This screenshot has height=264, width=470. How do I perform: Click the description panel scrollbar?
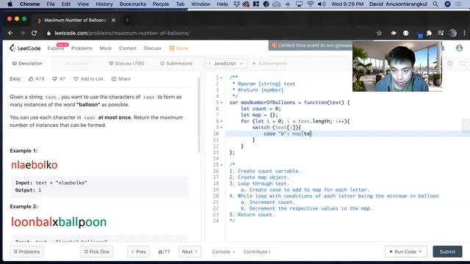click(198, 114)
